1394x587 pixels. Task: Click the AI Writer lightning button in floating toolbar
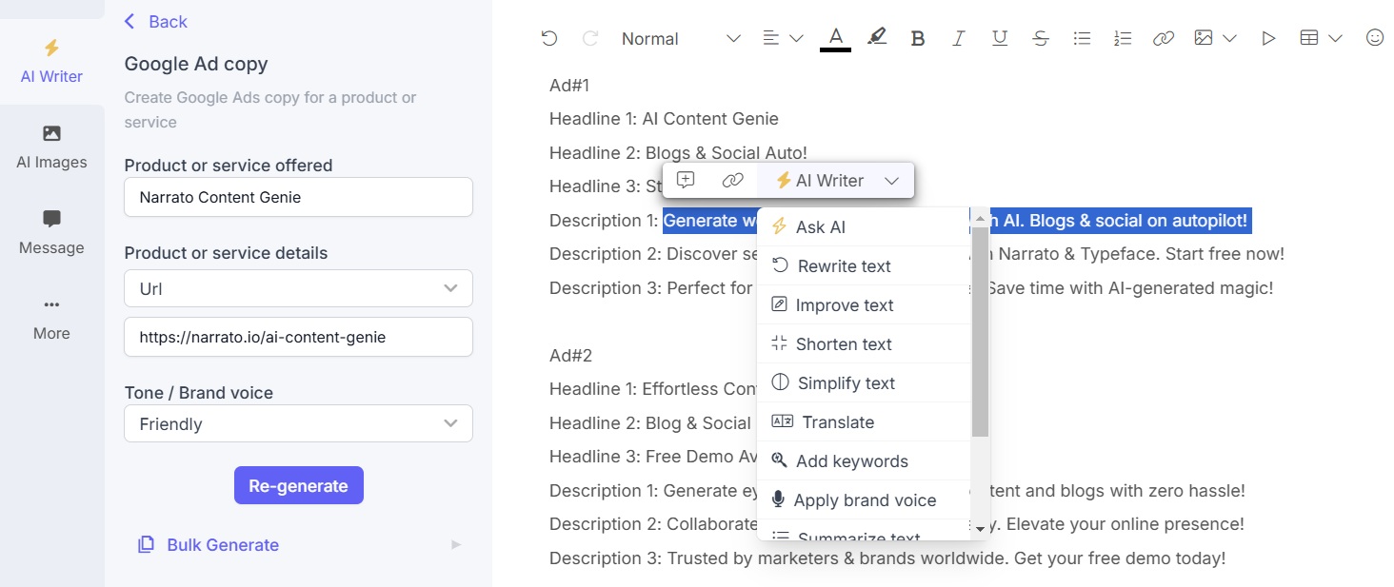pyautogui.click(x=820, y=180)
